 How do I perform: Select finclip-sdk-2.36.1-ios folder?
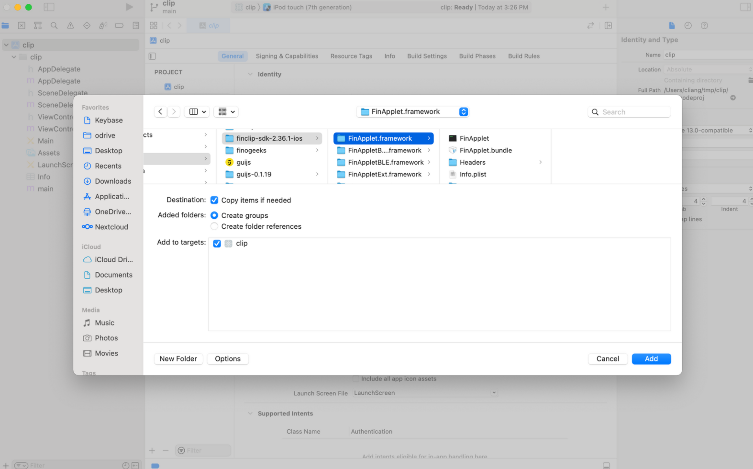(272, 138)
